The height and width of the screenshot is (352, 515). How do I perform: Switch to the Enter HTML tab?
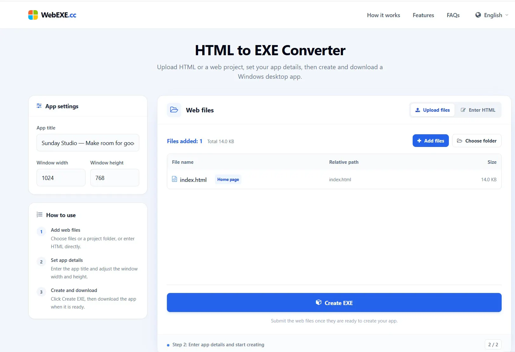pyautogui.click(x=478, y=110)
